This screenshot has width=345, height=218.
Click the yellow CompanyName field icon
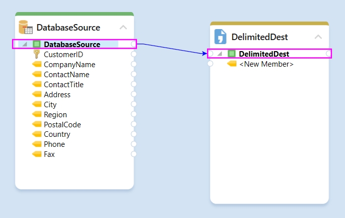[x=36, y=65]
